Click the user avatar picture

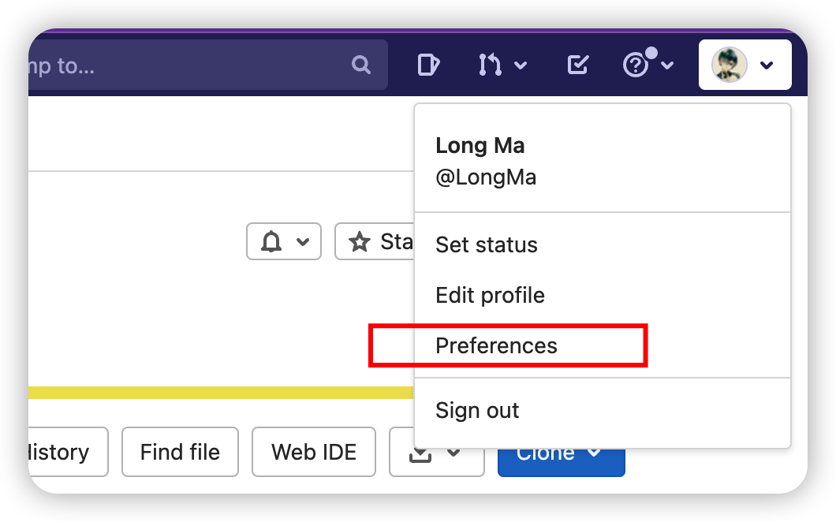pyautogui.click(x=730, y=65)
